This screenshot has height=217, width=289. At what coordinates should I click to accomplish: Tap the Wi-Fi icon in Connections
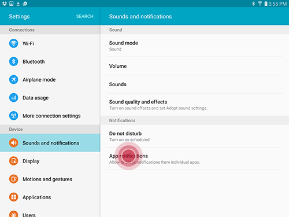tap(13, 43)
